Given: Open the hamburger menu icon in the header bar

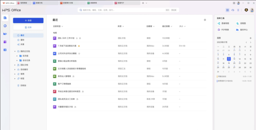Looking at the screenshot, I should pyautogui.click(x=238, y=10).
